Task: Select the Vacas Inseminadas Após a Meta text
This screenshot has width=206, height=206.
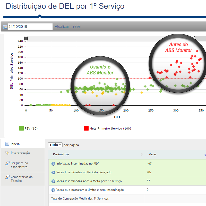Action: [x=89, y=181]
